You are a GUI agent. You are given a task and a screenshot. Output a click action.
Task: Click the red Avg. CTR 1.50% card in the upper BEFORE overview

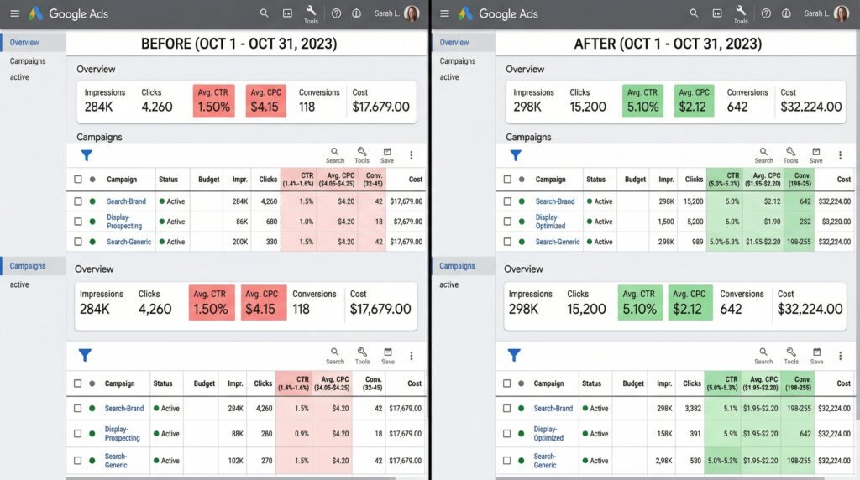pos(213,100)
